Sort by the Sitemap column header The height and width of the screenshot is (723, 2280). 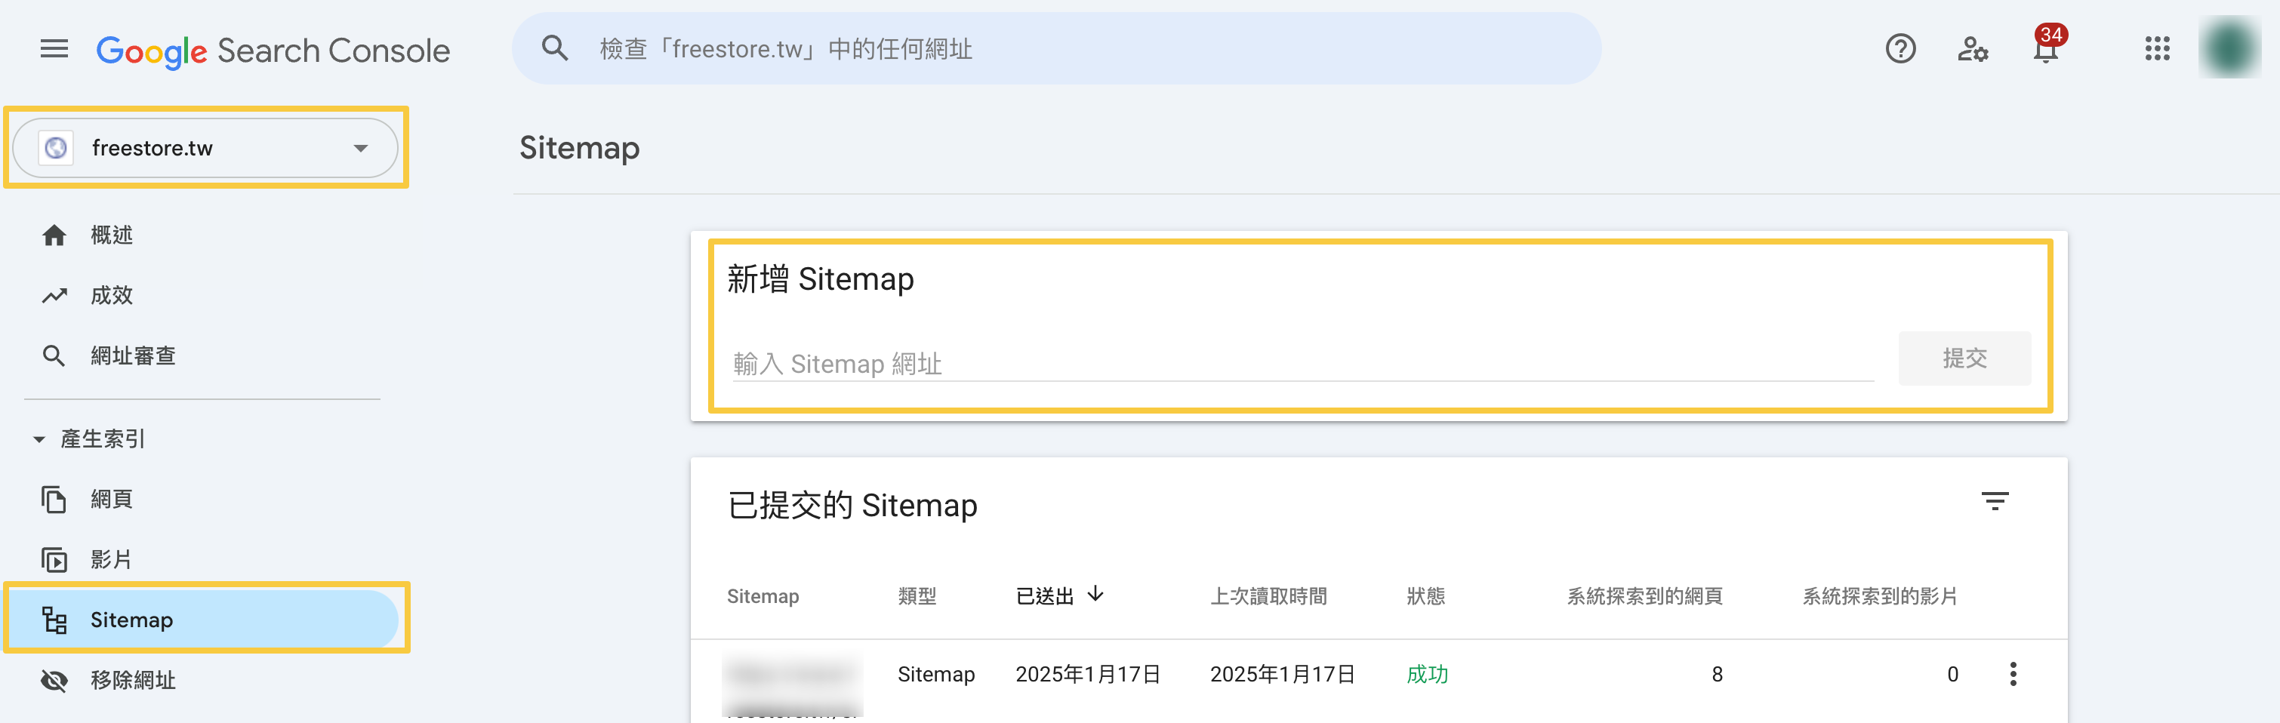(x=763, y=596)
